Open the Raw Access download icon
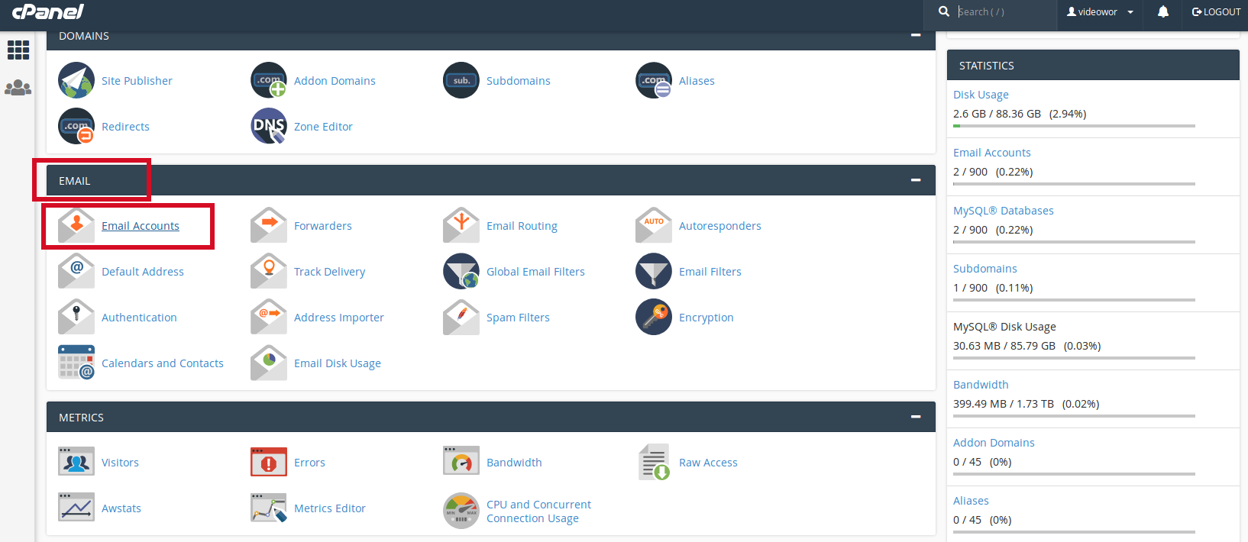The width and height of the screenshot is (1248, 542). click(x=654, y=462)
